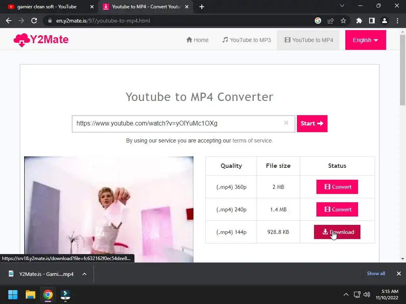Click the (.mp4) 240p cell
The image size is (406, 304).
click(231, 209)
